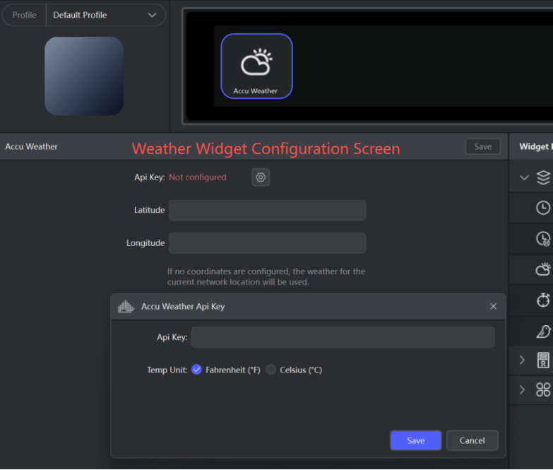Click the computer tower category icon
The height and width of the screenshot is (470, 553).
coord(543,360)
